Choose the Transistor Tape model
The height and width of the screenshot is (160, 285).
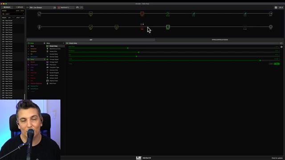click(x=54, y=68)
